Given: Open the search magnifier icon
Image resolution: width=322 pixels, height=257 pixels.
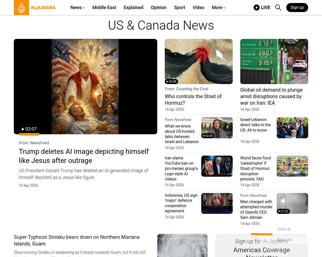Looking at the screenshot, I should click(278, 8).
